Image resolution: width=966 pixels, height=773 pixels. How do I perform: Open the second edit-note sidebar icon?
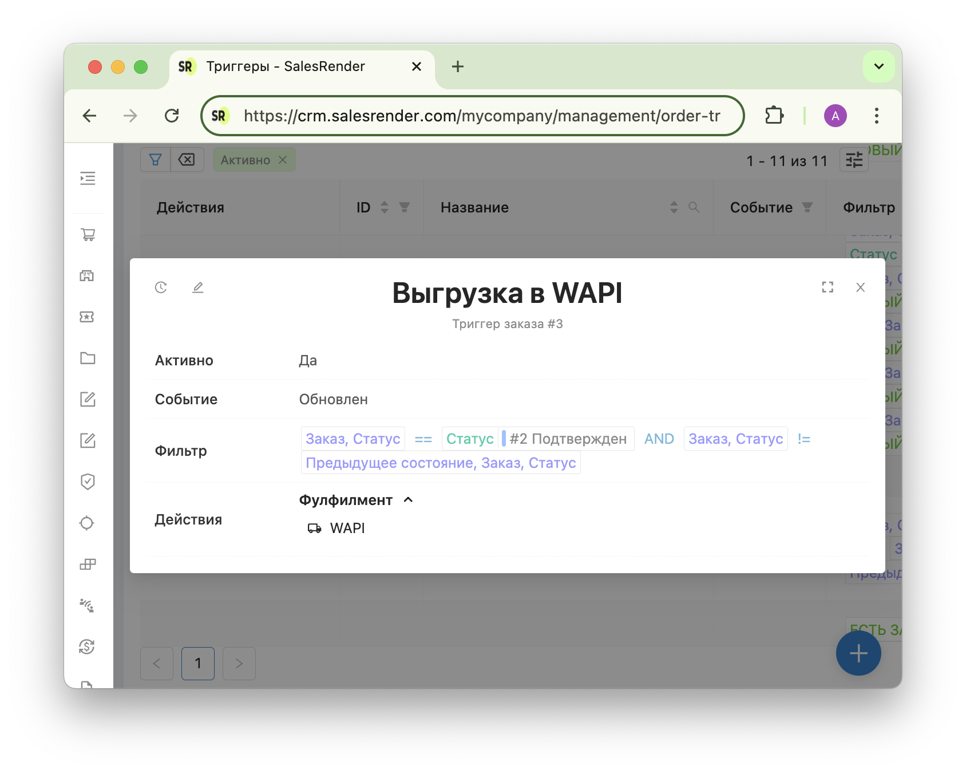tap(88, 440)
